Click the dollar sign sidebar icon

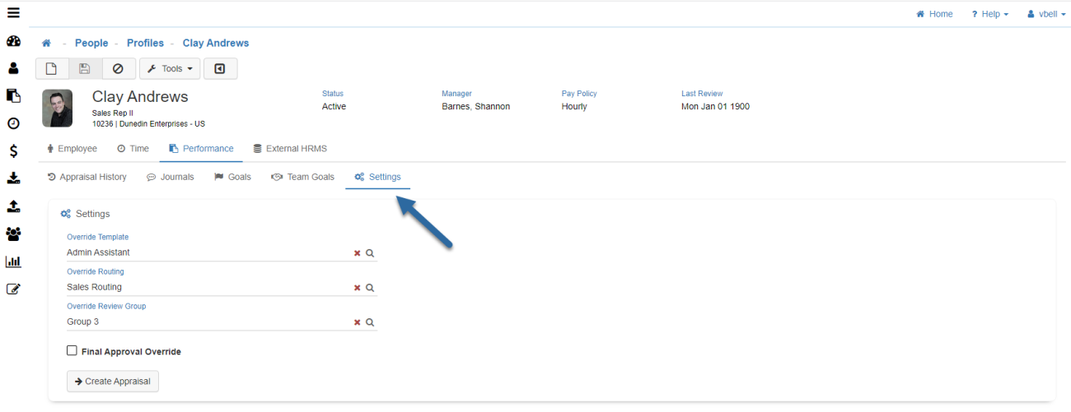coord(13,150)
